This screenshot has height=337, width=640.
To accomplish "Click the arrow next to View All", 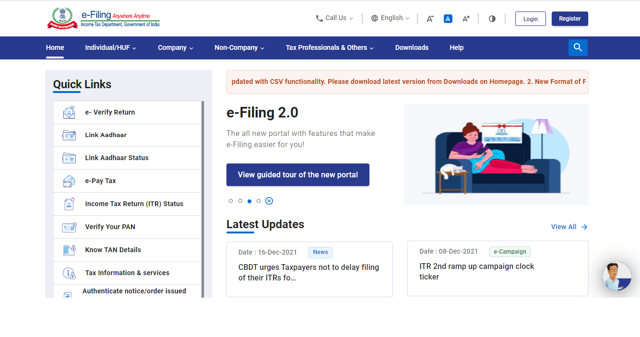I will click(x=584, y=227).
